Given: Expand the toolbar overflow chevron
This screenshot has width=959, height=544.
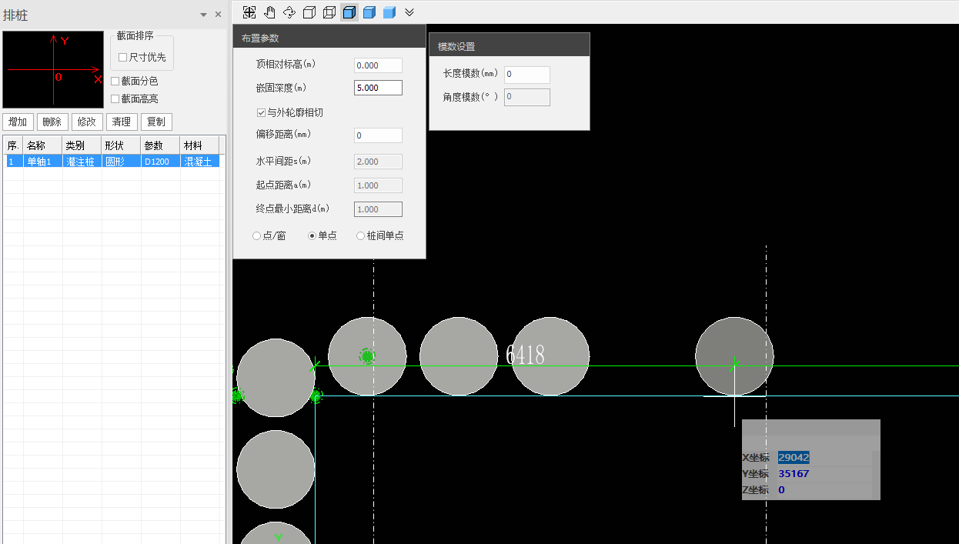Looking at the screenshot, I should 409,12.
